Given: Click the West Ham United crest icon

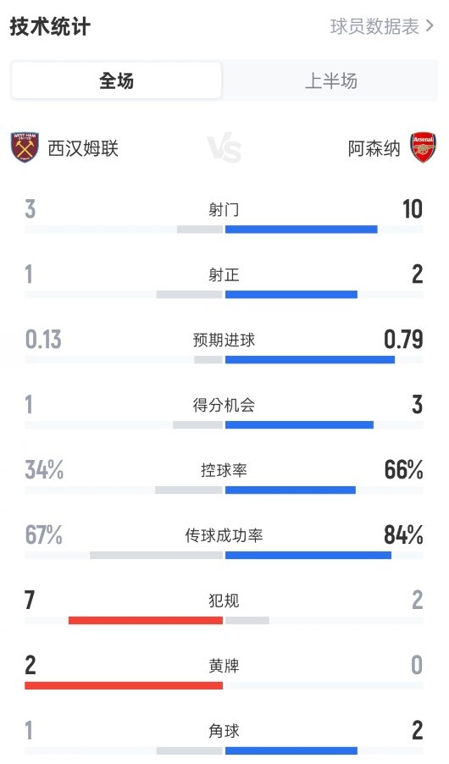Looking at the screenshot, I should click(25, 147).
